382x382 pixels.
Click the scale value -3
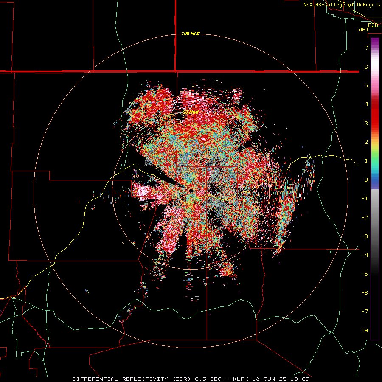pos(365,236)
